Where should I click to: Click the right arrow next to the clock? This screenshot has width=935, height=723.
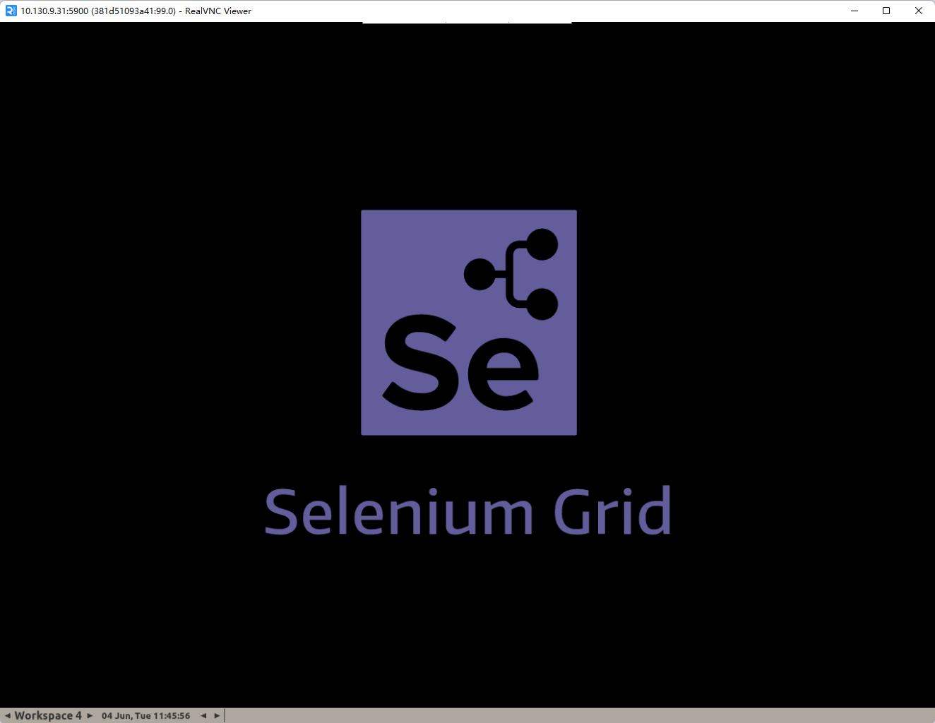tap(216, 715)
